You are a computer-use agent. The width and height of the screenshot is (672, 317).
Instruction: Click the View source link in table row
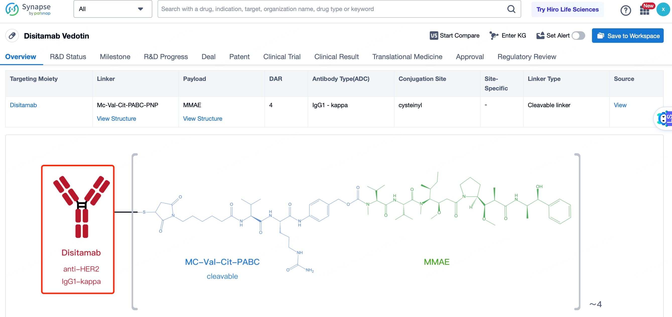click(620, 105)
